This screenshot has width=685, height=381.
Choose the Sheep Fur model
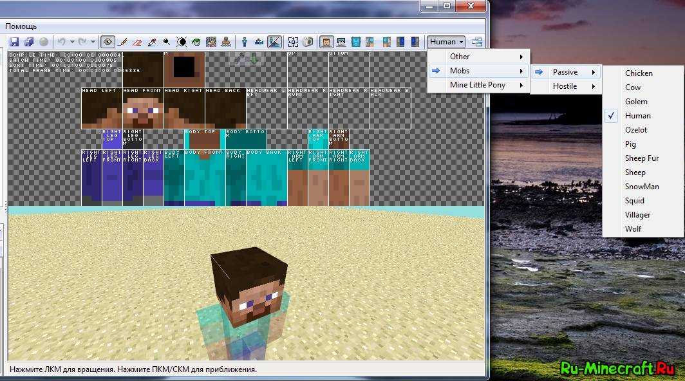[x=643, y=158]
